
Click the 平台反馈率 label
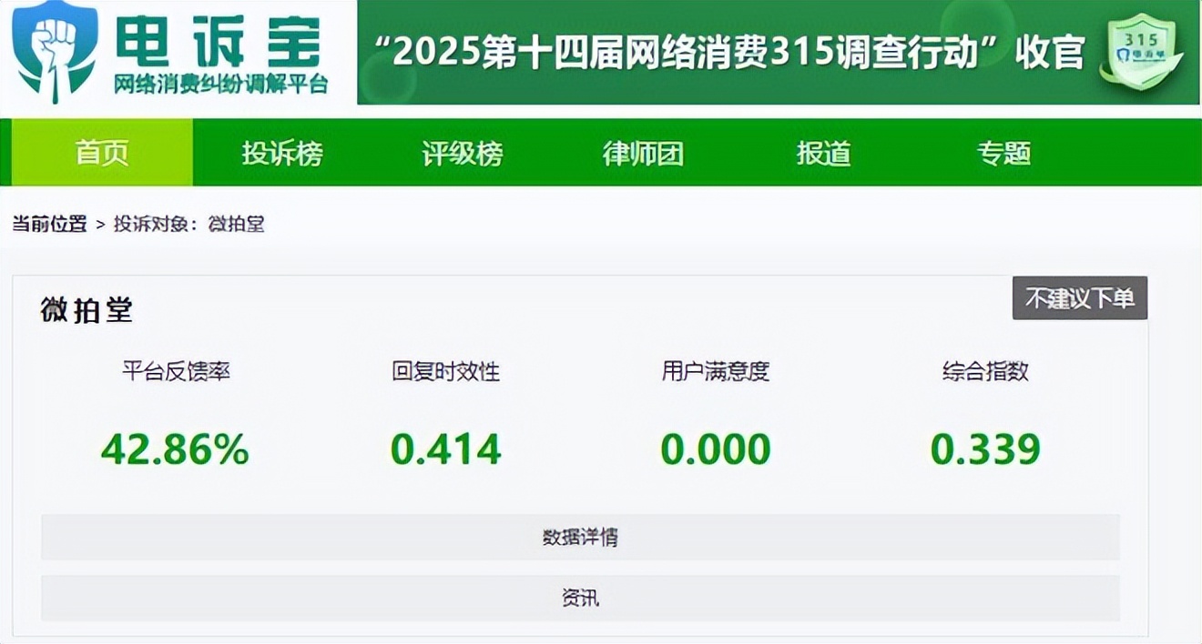click(x=177, y=371)
